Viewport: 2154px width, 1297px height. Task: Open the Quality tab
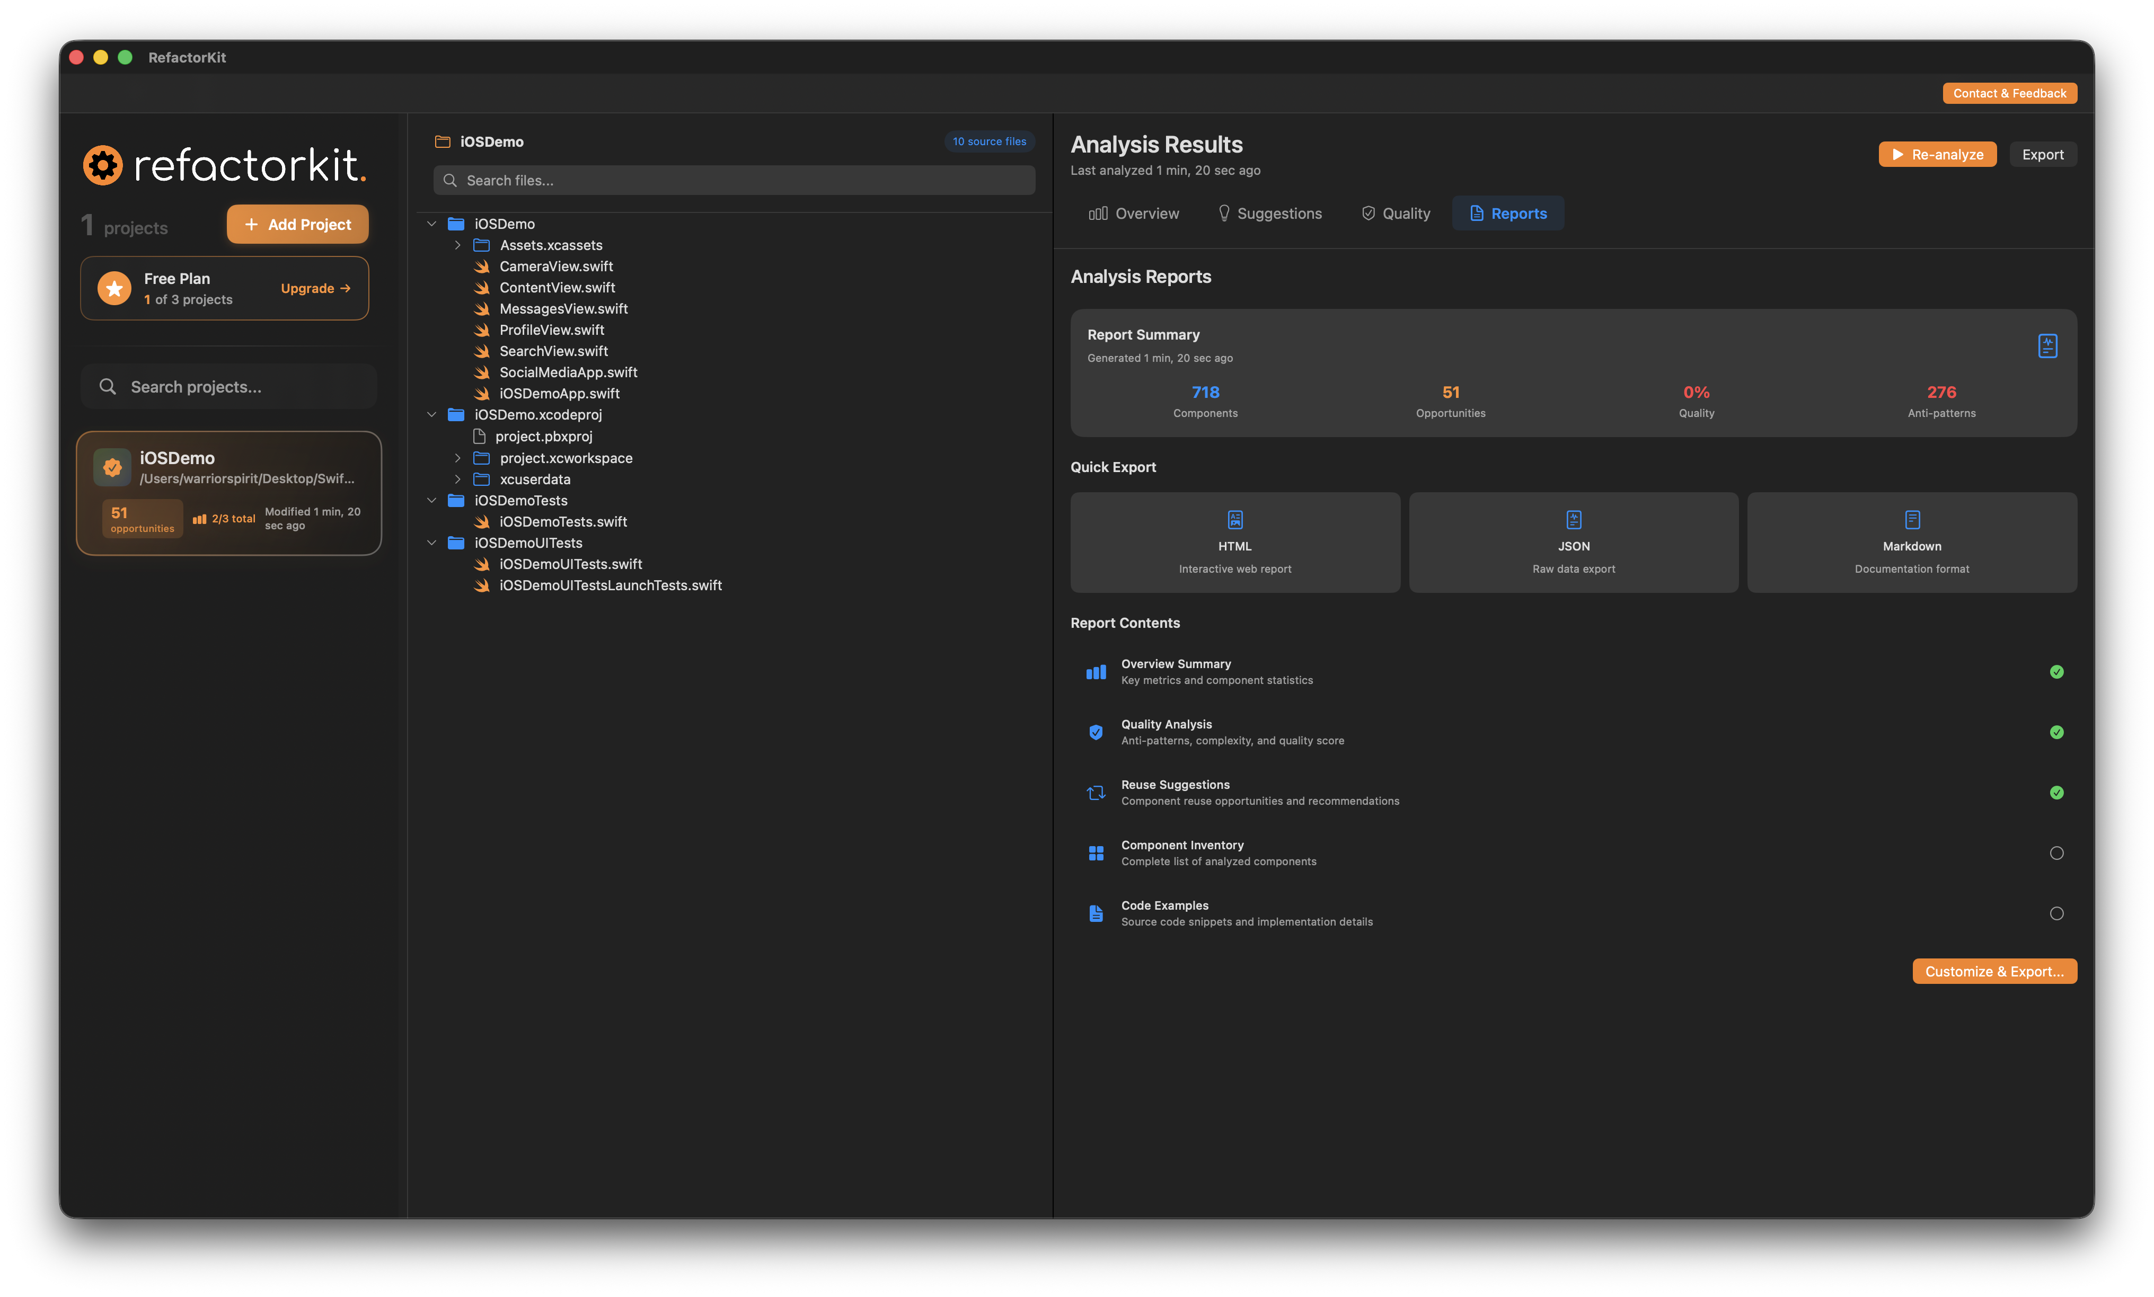click(1395, 214)
